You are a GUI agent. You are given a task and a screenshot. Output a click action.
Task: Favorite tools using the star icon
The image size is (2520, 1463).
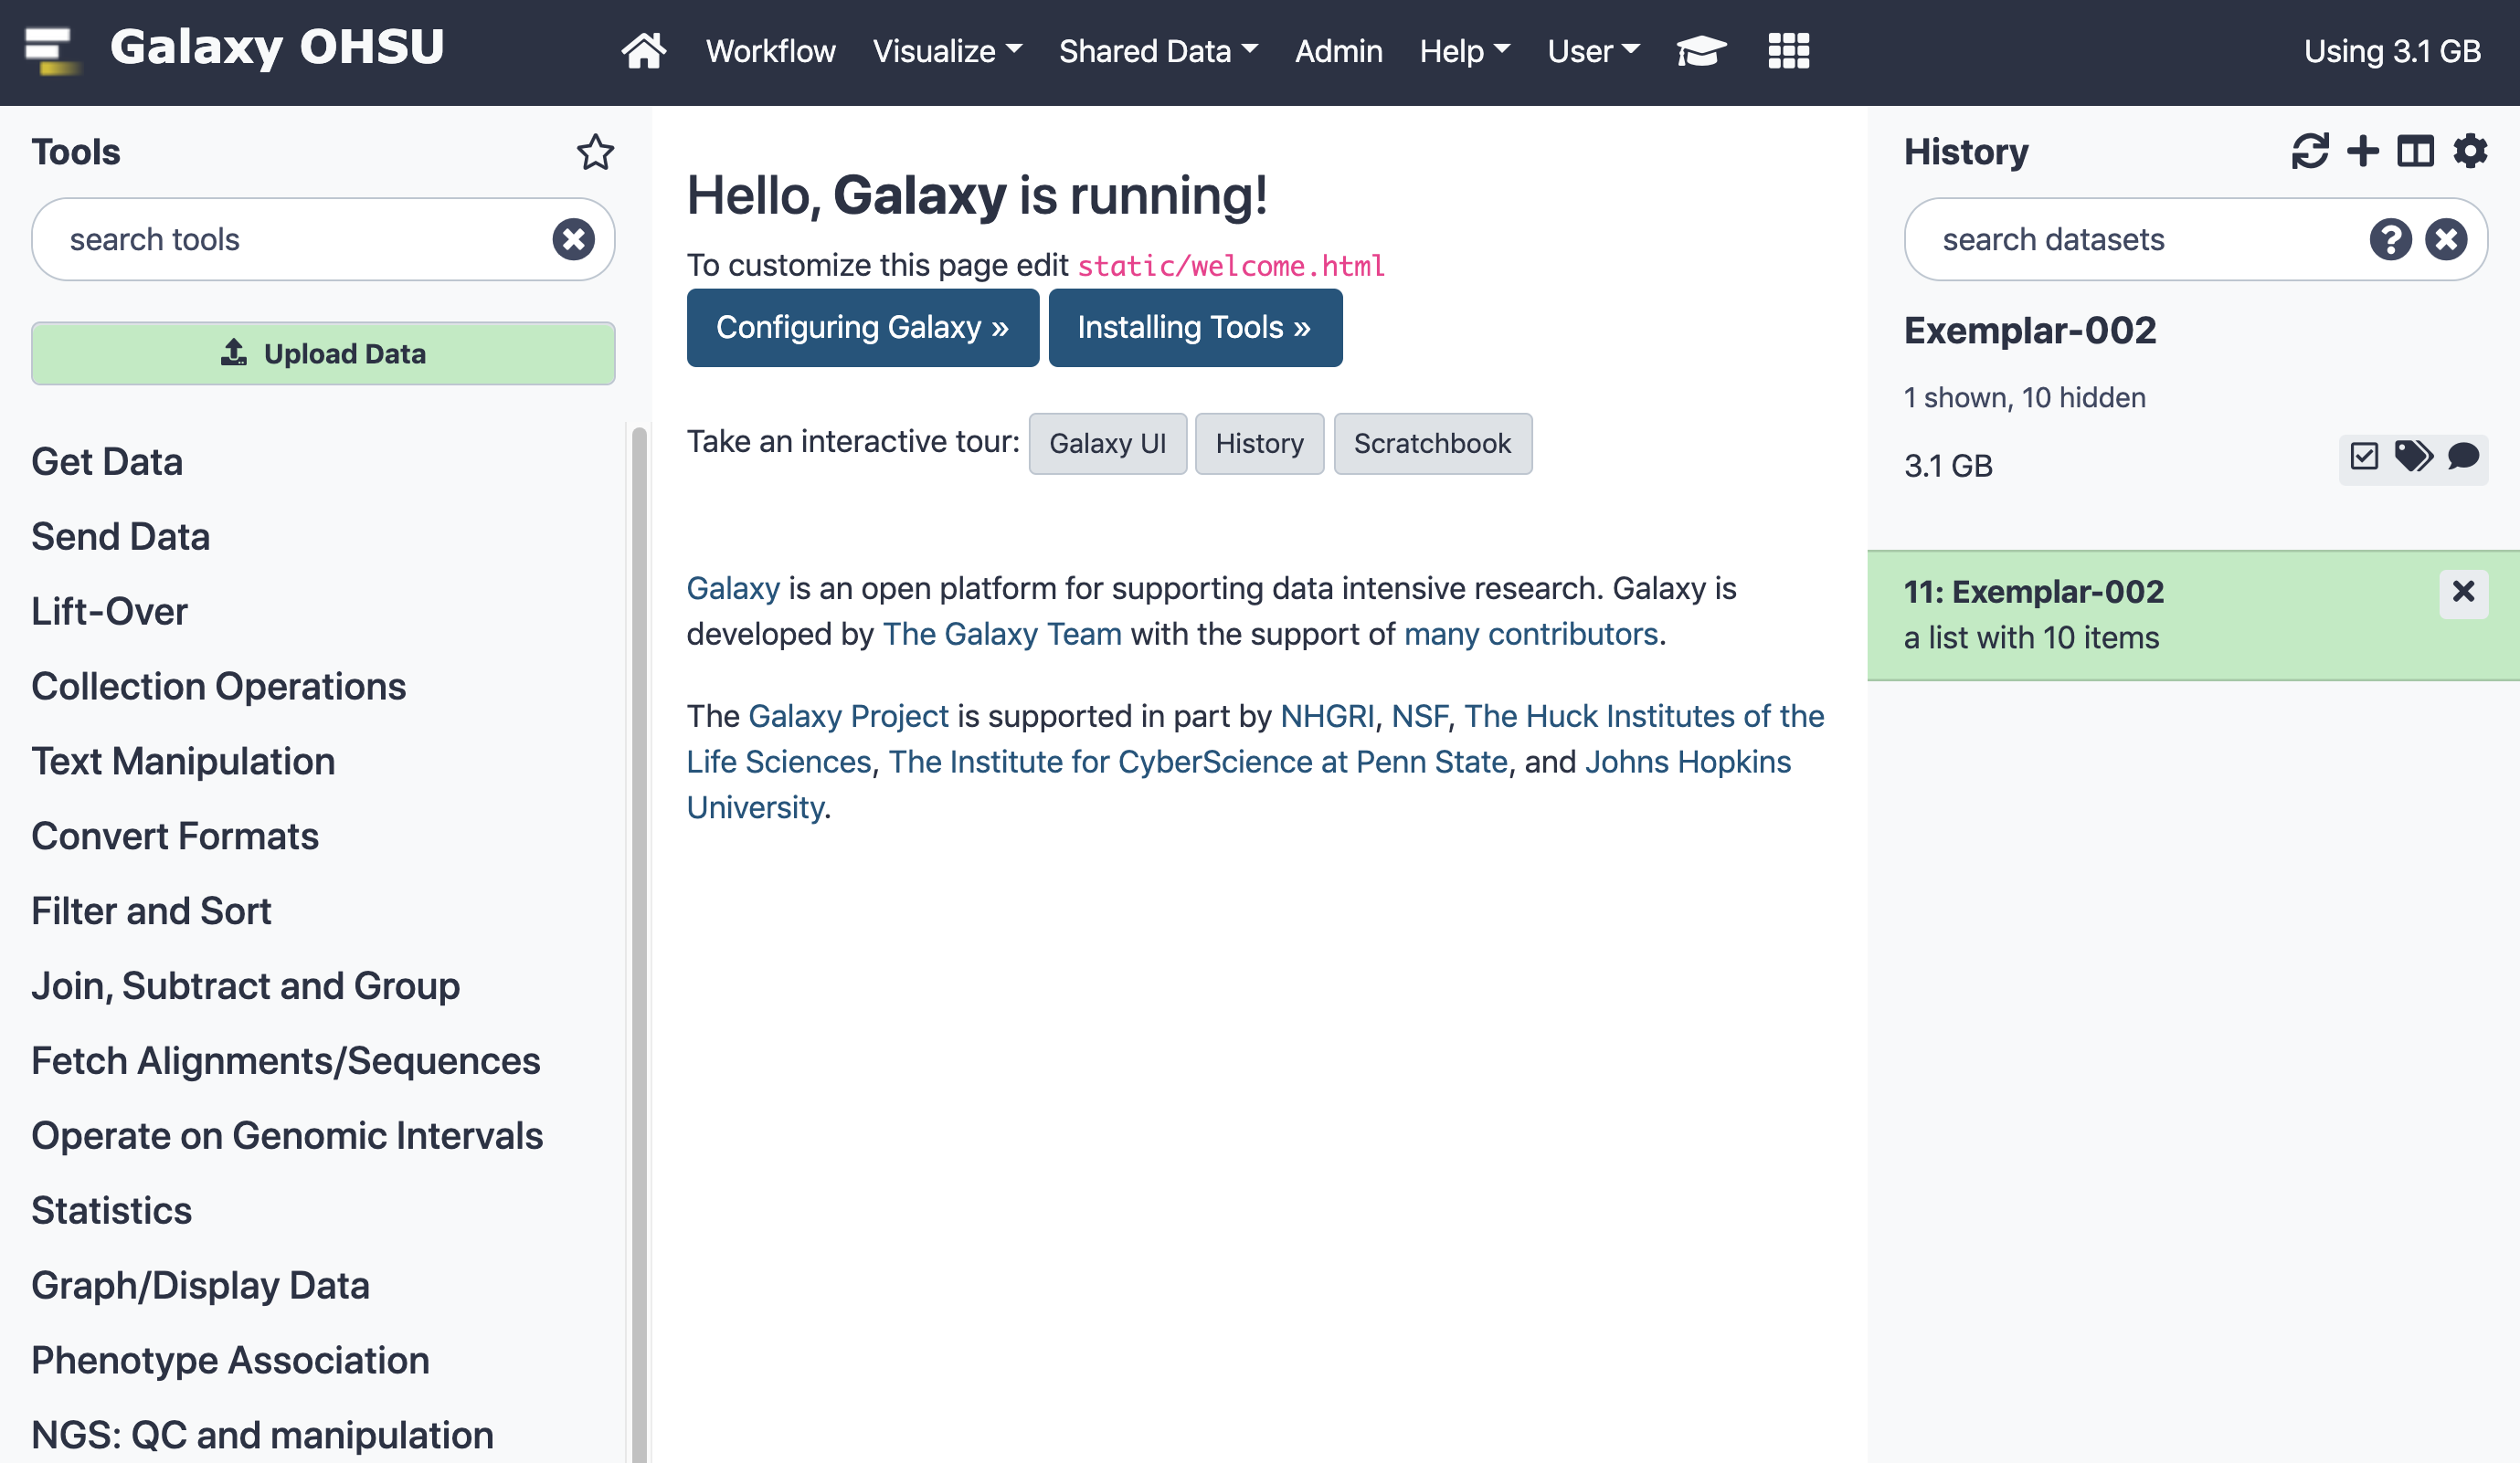click(595, 152)
